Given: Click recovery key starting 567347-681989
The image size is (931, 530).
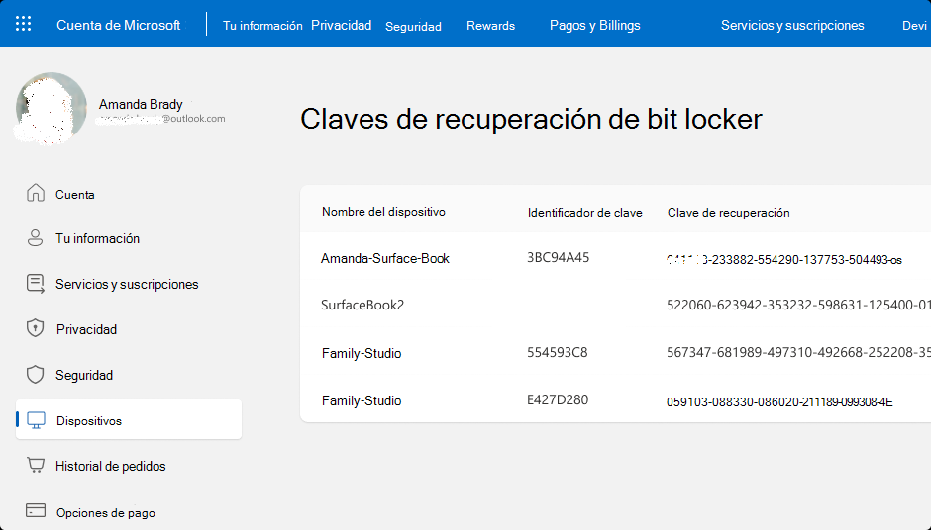Looking at the screenshot, I should 798,353.
